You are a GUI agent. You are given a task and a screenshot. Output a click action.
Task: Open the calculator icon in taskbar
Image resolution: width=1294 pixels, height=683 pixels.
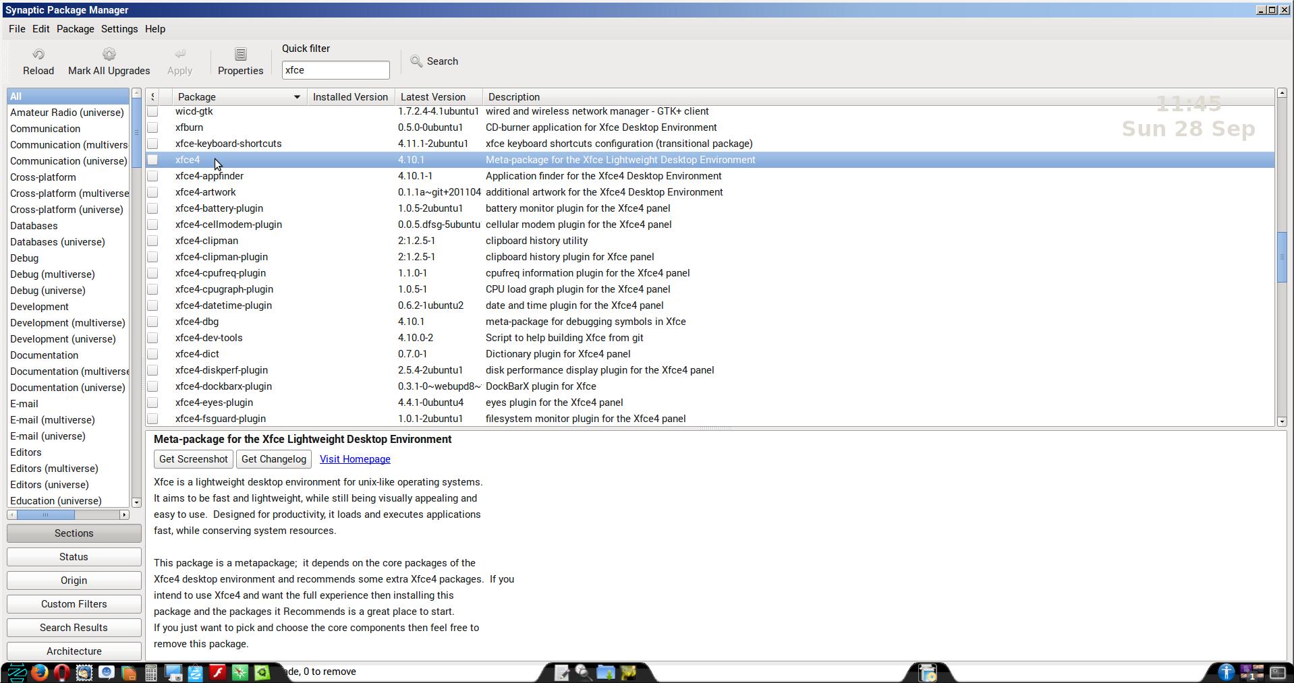[151, 672]
